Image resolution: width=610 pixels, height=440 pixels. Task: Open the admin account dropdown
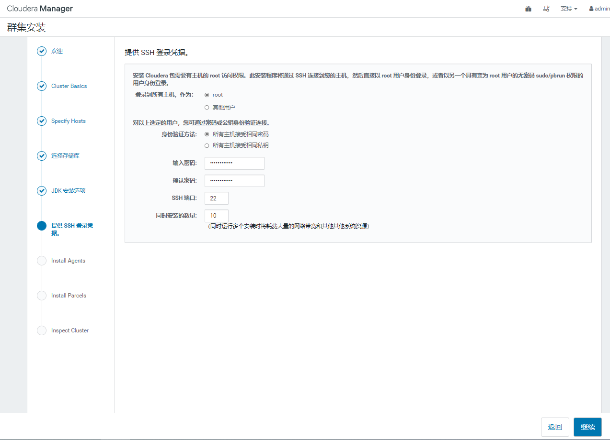(598, 8)
